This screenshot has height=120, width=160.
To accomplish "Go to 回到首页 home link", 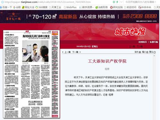I will coord(143,42).
